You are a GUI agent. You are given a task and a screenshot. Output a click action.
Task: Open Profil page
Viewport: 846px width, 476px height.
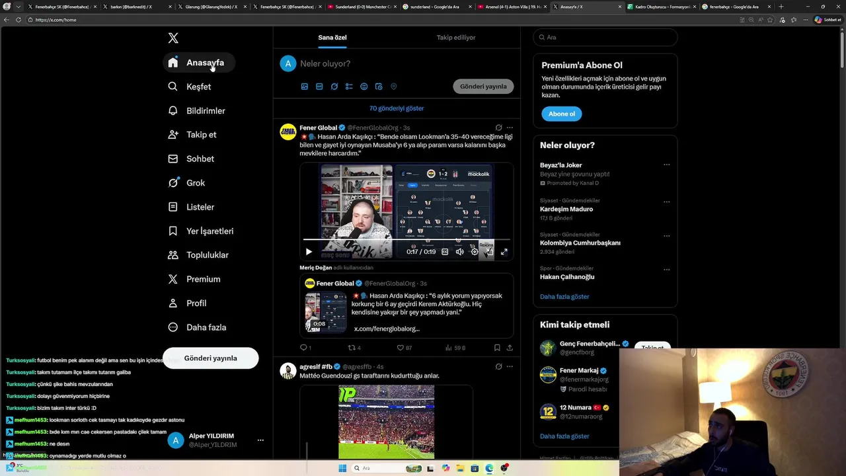187,303
